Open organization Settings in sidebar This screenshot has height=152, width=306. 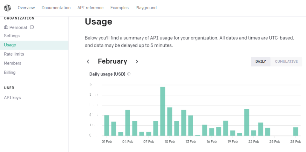12,36
